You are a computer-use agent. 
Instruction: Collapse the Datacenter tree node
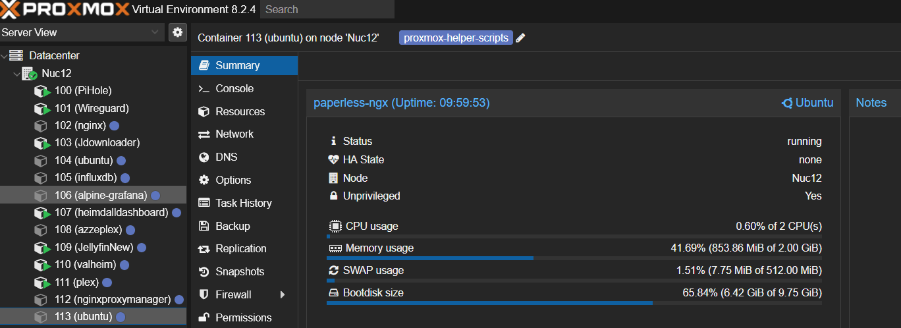[x=5, y=56]
